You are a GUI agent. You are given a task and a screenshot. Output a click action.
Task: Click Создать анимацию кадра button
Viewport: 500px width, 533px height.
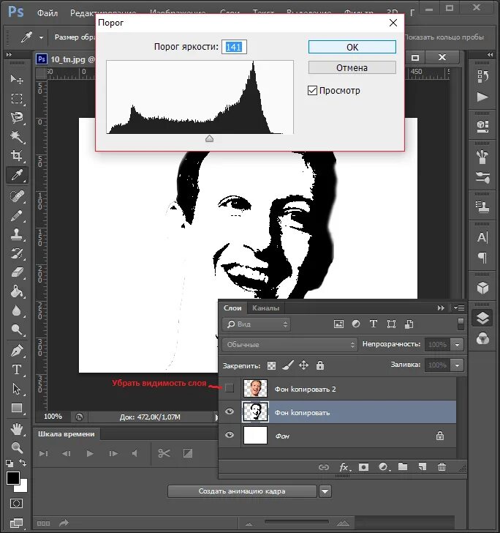point(242,491)
